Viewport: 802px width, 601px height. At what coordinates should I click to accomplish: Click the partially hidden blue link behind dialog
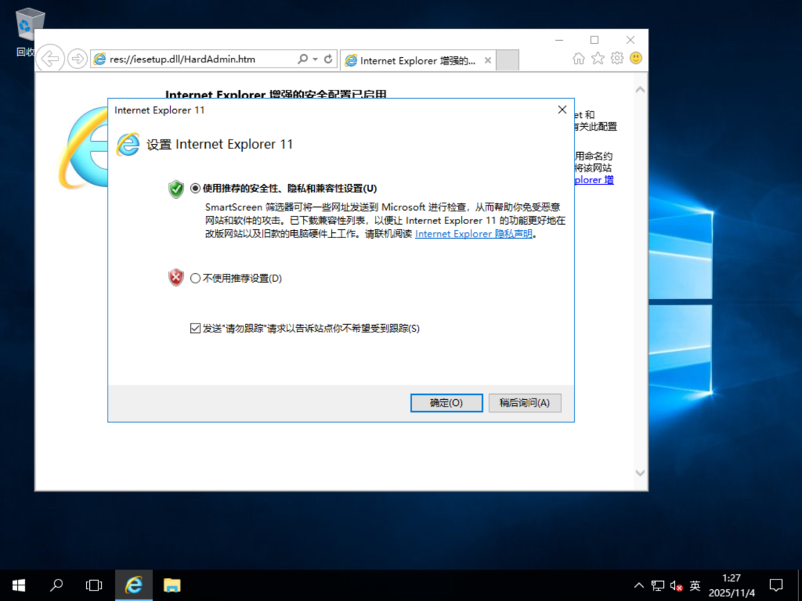[x=594, y=180]
